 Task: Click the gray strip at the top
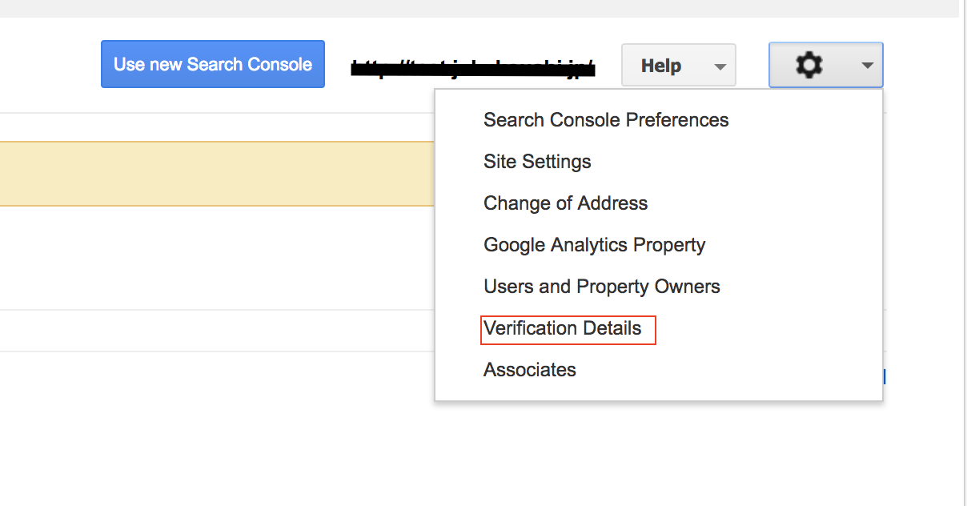(x=479, y=8)
